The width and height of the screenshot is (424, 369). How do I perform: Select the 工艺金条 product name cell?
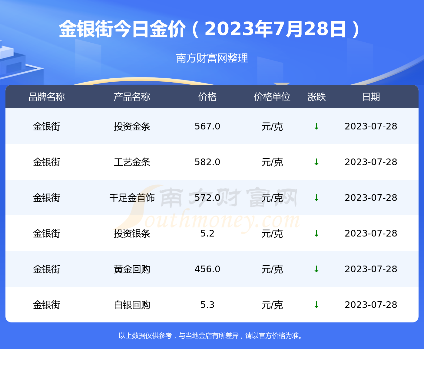[132, 162]
